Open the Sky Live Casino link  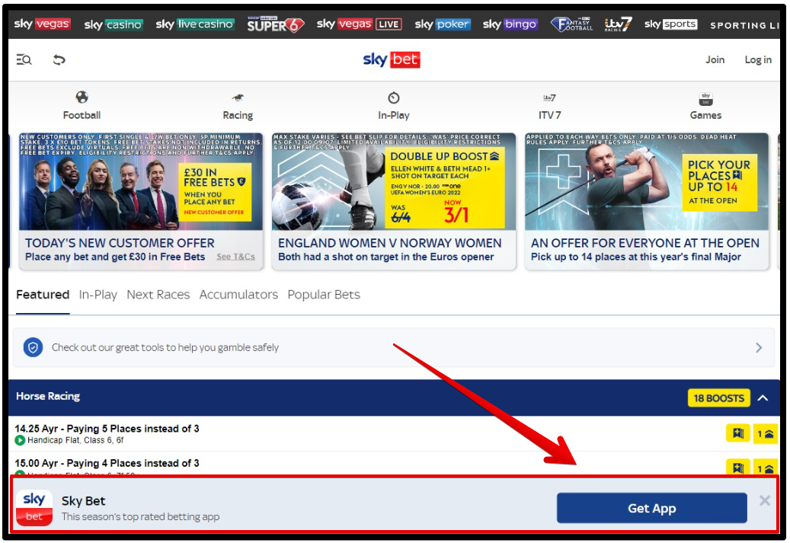[195, 24]
